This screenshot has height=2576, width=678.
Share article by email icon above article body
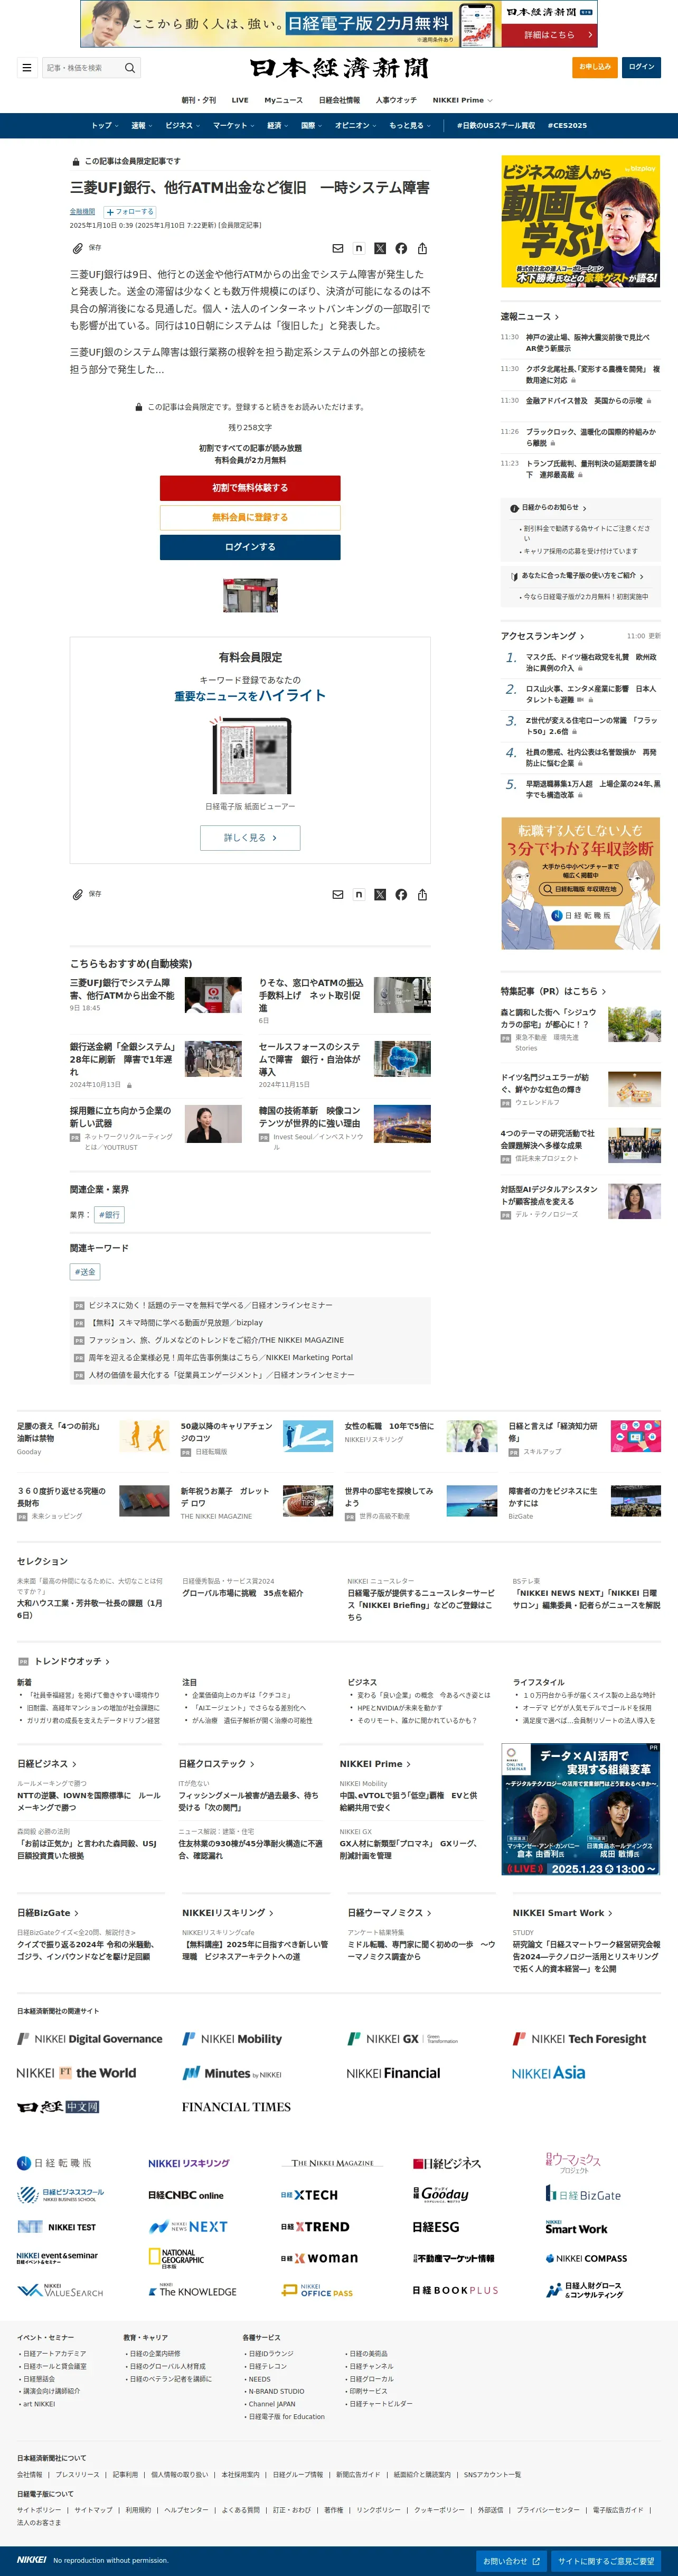(338, 248)
